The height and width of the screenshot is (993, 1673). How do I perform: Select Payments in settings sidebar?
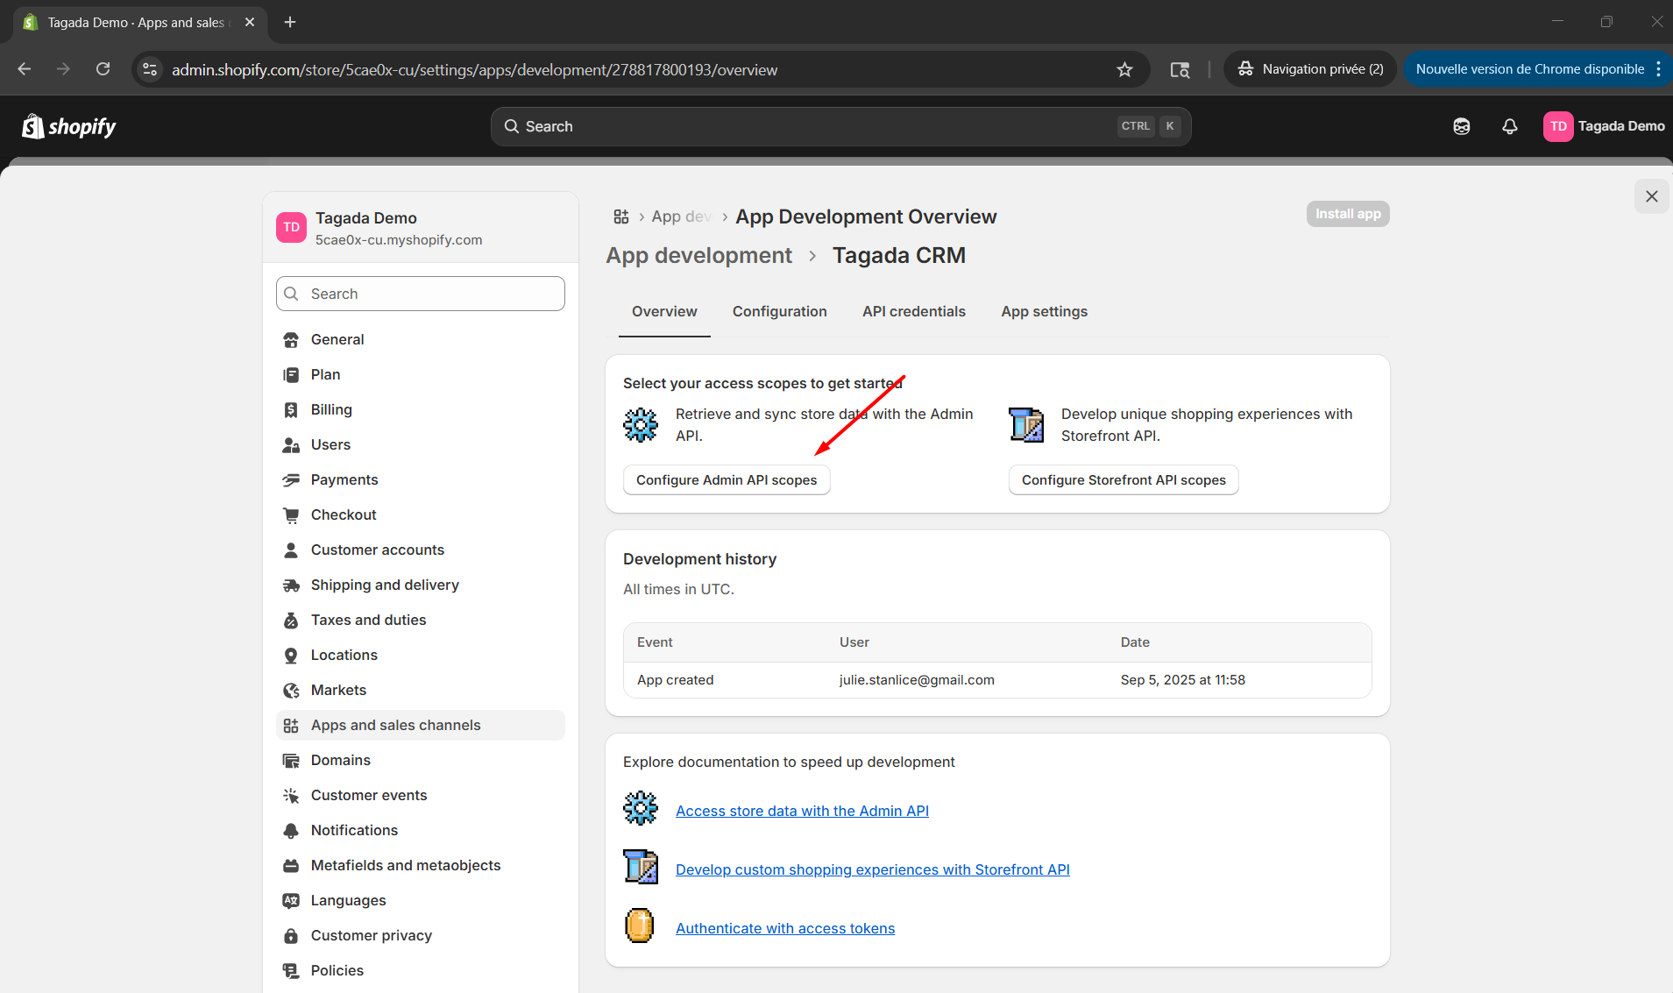[421, 479]
